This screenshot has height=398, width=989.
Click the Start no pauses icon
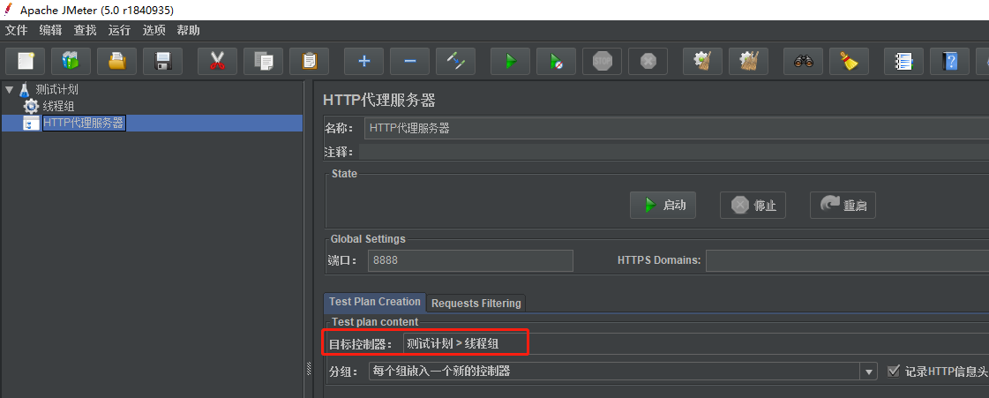coord(557,61)
